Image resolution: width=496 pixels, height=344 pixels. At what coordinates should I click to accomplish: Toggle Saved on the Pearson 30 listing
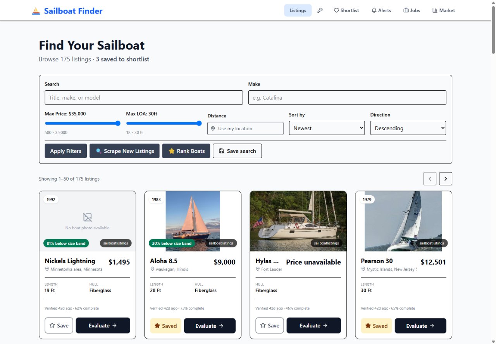pos(376,326)
